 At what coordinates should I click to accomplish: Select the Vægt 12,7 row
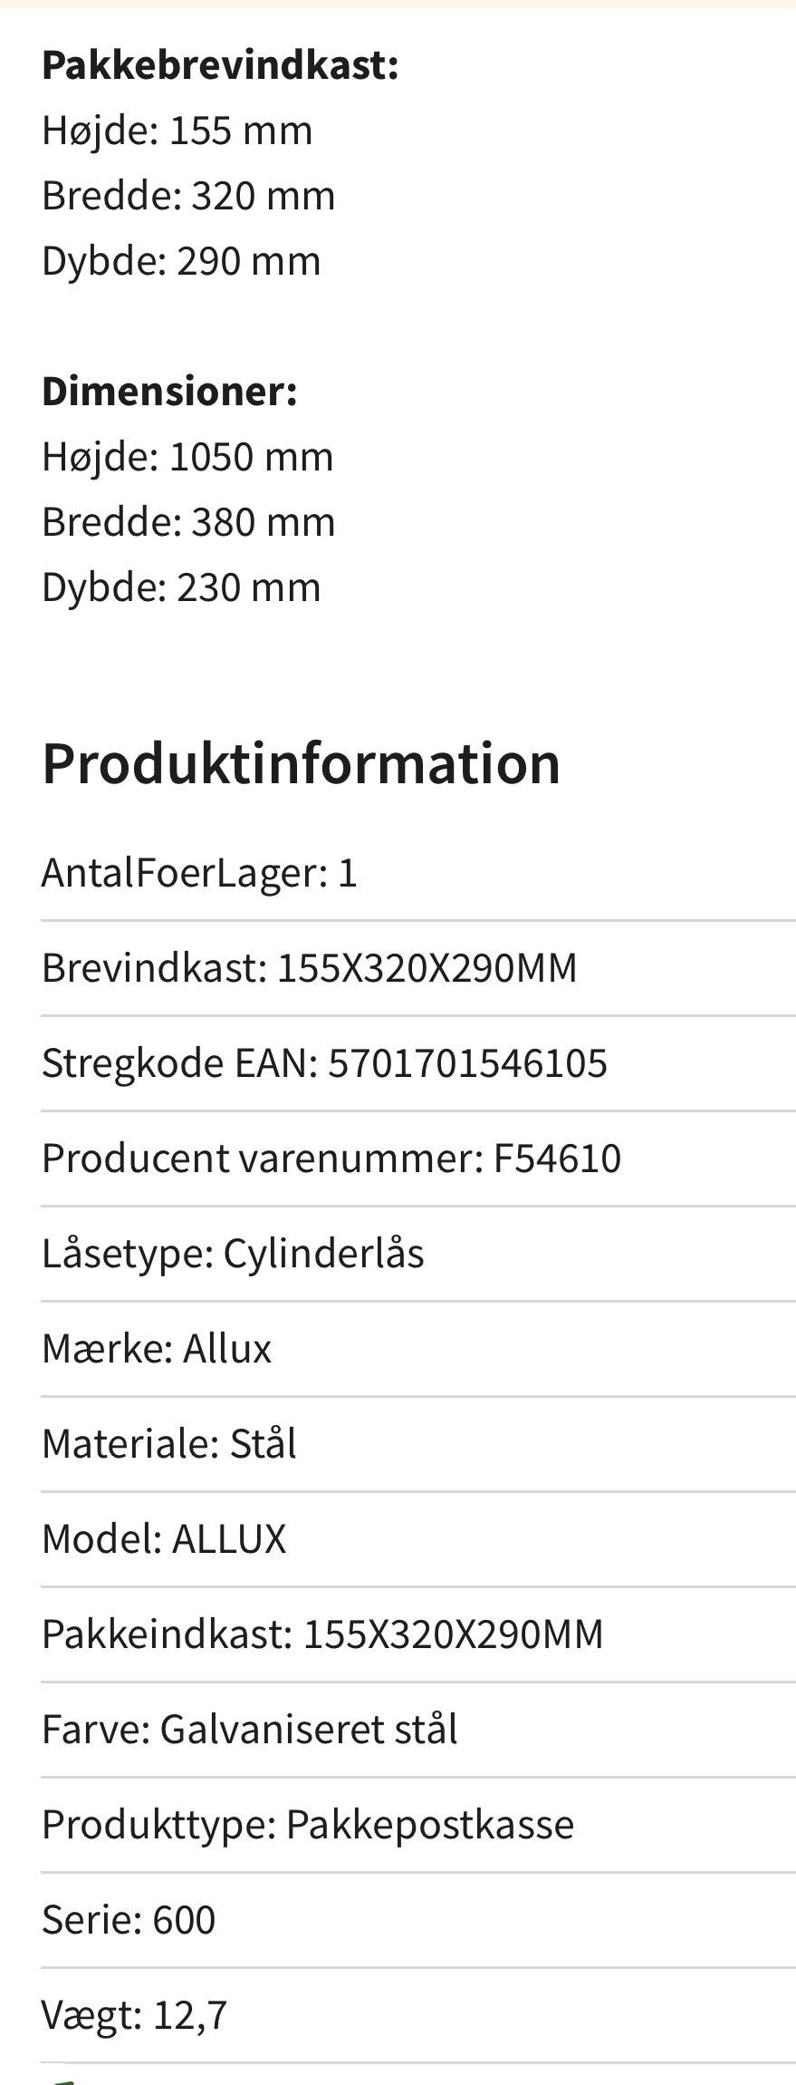[134, 2015]
